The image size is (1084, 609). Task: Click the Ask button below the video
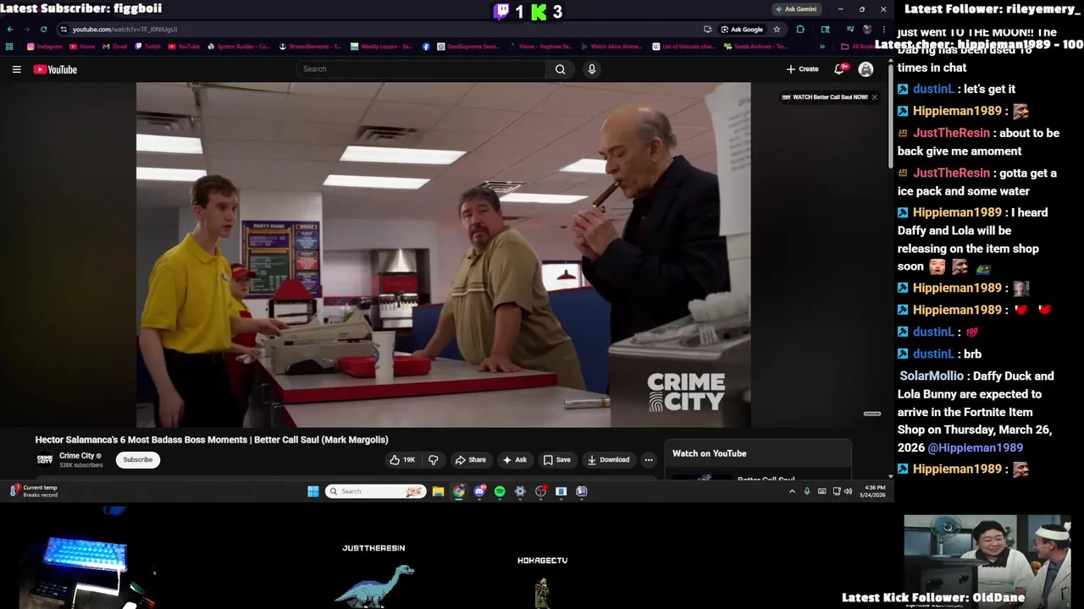click(514, 460)
